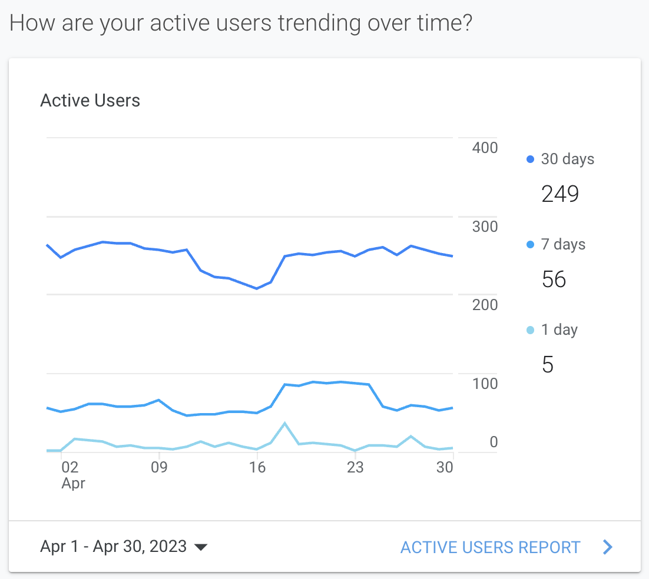Click the 5 value for 1 day
The image size is (649, 579).
click(x=547, y=365)
